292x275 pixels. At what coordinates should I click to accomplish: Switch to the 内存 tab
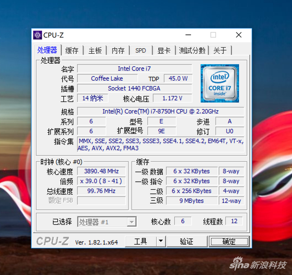118,51
